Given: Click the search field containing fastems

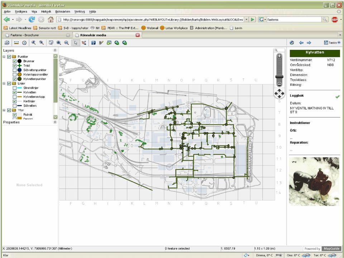Looking at the screenshot, I should 294,19.
